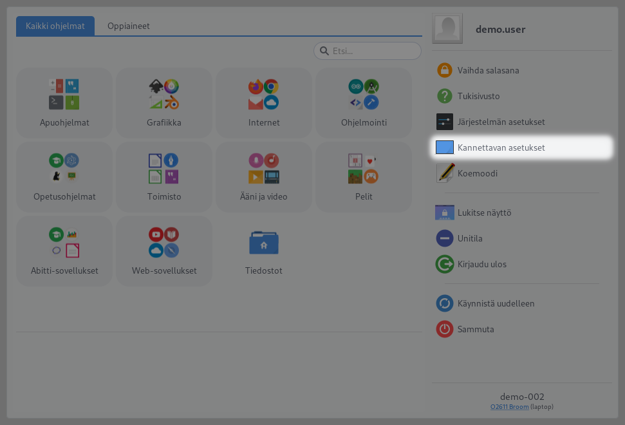Open the Toimisto office category
The height and width of the screenshot is (425, 625).
(163, 177)
